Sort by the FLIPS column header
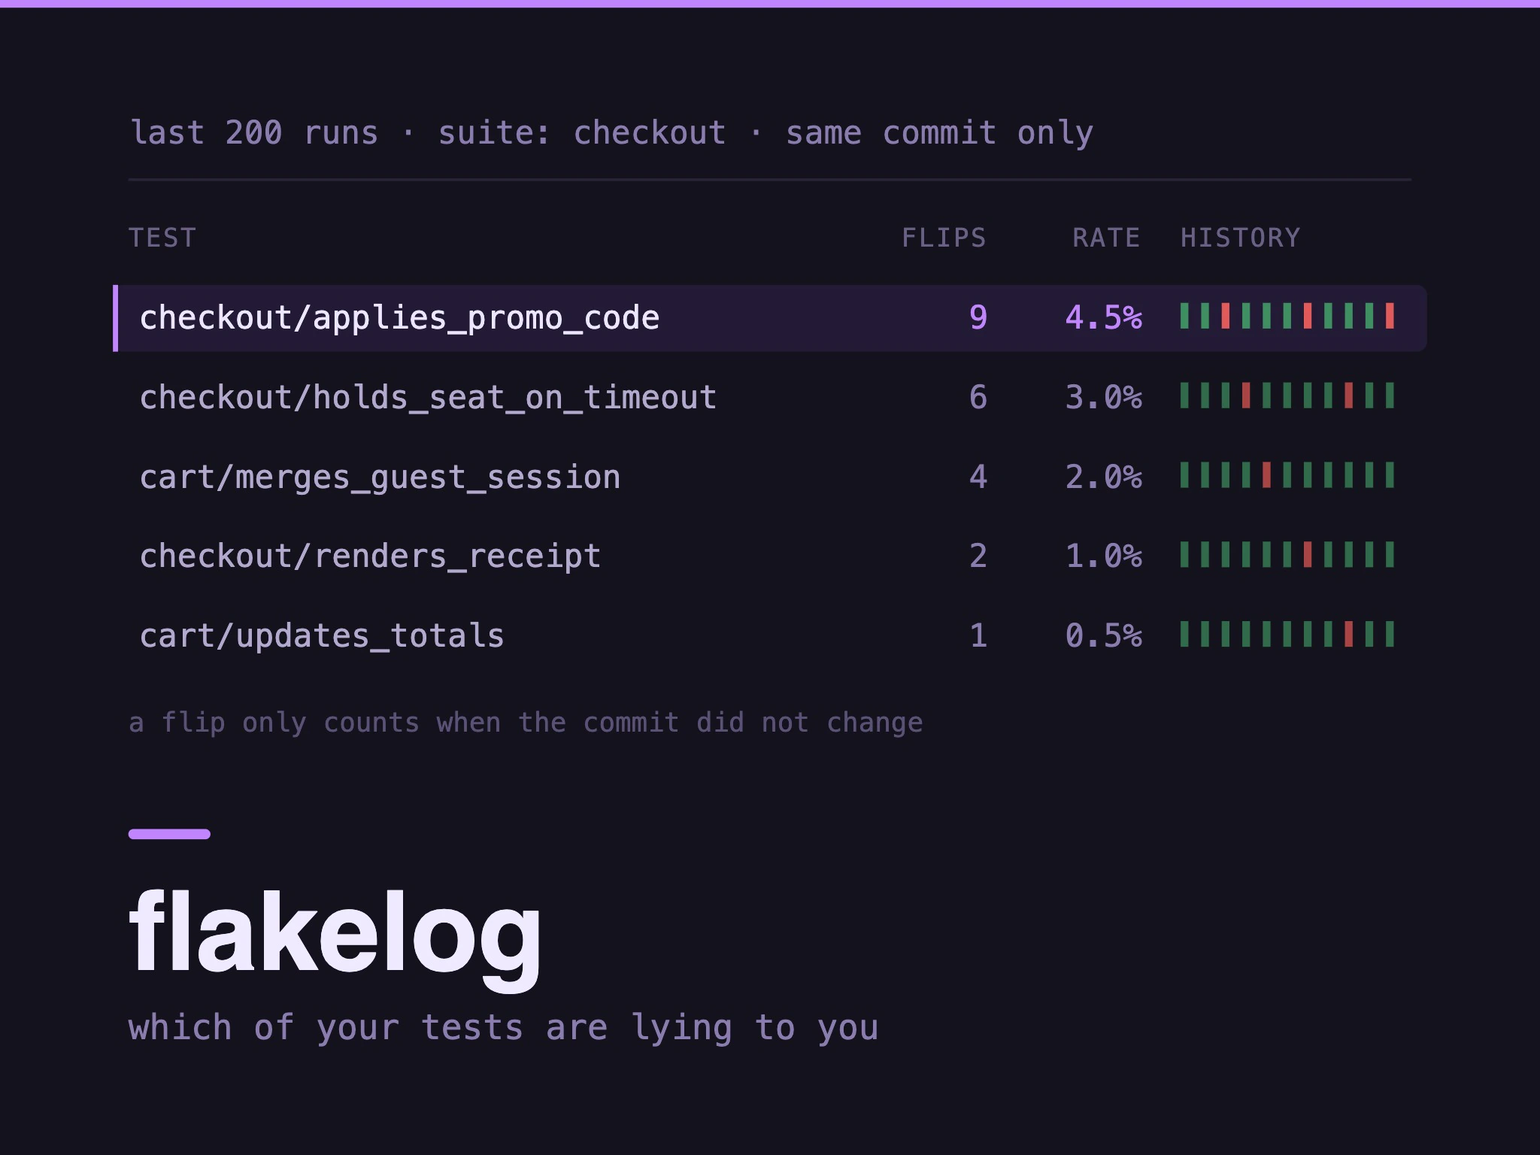The width and height of the screenshot is (1540, 1155). (944, 238)
